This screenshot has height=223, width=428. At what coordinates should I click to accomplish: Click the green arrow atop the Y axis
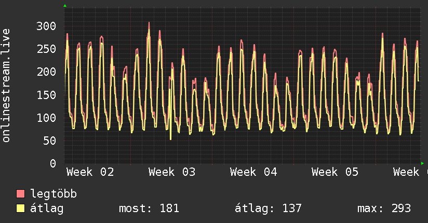[65, 6]
